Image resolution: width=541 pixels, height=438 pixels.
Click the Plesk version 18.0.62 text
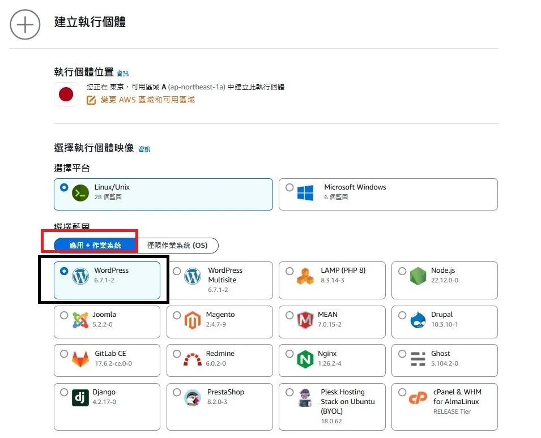point(331,421)
